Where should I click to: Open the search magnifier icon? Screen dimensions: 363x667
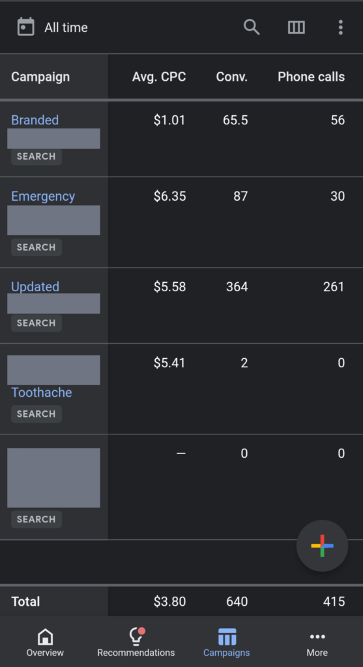[252, 27]
